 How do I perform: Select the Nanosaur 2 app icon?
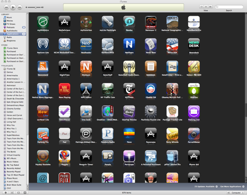point(151,22)
